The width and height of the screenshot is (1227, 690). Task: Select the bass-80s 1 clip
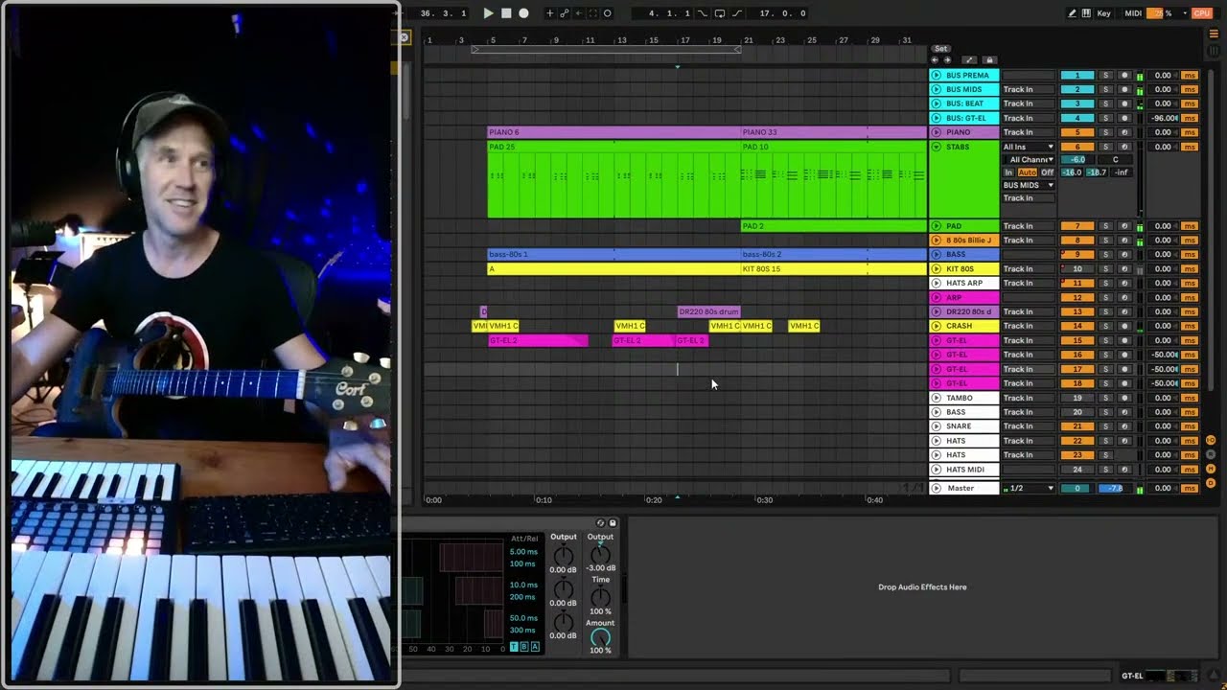(x=613, y=254)
